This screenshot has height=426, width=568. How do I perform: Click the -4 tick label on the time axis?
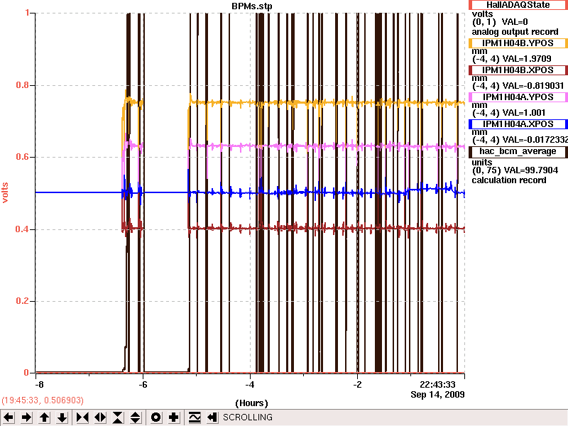[250, 385]
